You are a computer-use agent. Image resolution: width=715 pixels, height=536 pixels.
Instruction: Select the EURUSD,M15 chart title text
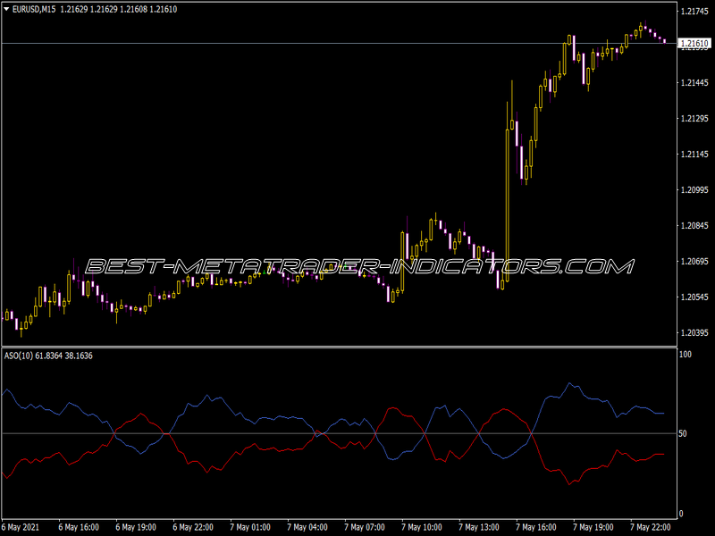point(34,9)
